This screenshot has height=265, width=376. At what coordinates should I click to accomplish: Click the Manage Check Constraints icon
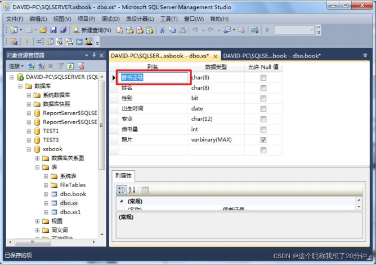(x=79, y=42)
